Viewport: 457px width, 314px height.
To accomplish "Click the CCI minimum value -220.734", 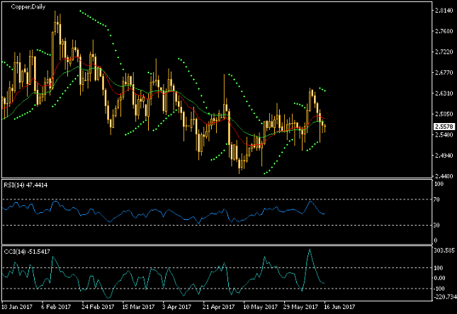I will pyautogui.click(x=445, y=297).
